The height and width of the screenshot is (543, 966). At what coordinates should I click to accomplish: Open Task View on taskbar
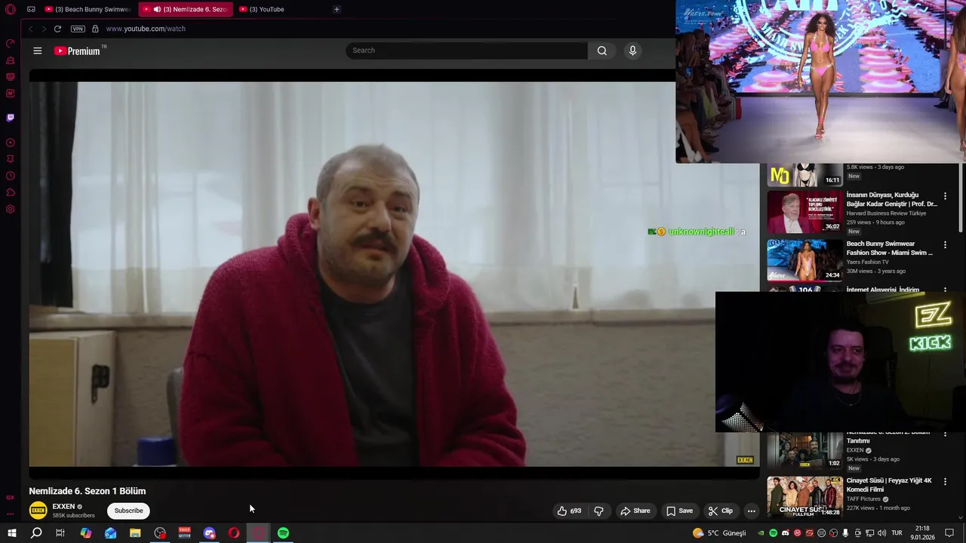60,533
